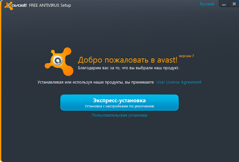The image size is (239, 162).
Task: Minimize the avast! setup window
Action: pos(224,4)
